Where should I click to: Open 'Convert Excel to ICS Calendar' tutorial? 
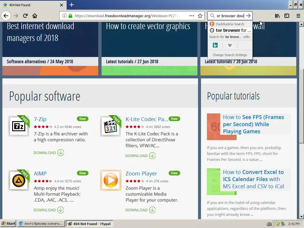[x=254, y=179]
